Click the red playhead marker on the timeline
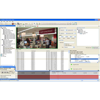This screenshot has width=100, height=100. pyautogui.click(x=58, y=75)
